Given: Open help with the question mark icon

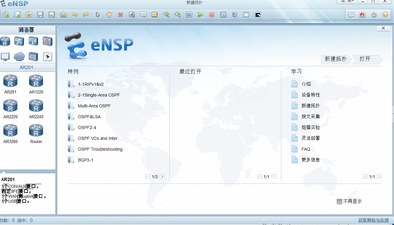Looking at the screenshot, I should click(x=385, y=15).
